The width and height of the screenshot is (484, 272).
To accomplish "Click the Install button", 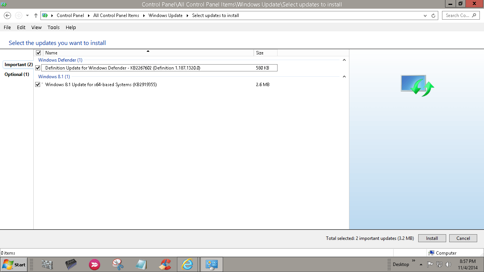I will coord(432,238).
